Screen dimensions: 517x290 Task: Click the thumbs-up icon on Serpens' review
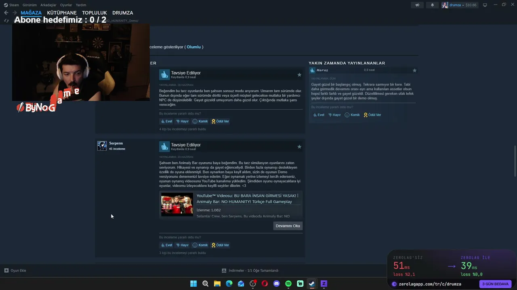(x=164, y=147)
